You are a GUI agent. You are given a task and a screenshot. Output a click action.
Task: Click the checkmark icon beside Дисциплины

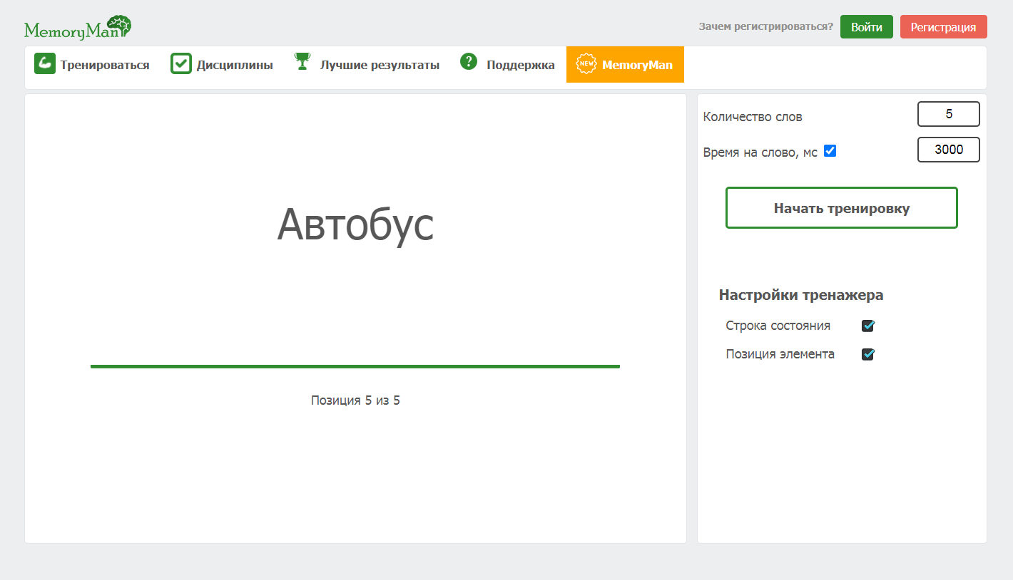tap(181, 63)
